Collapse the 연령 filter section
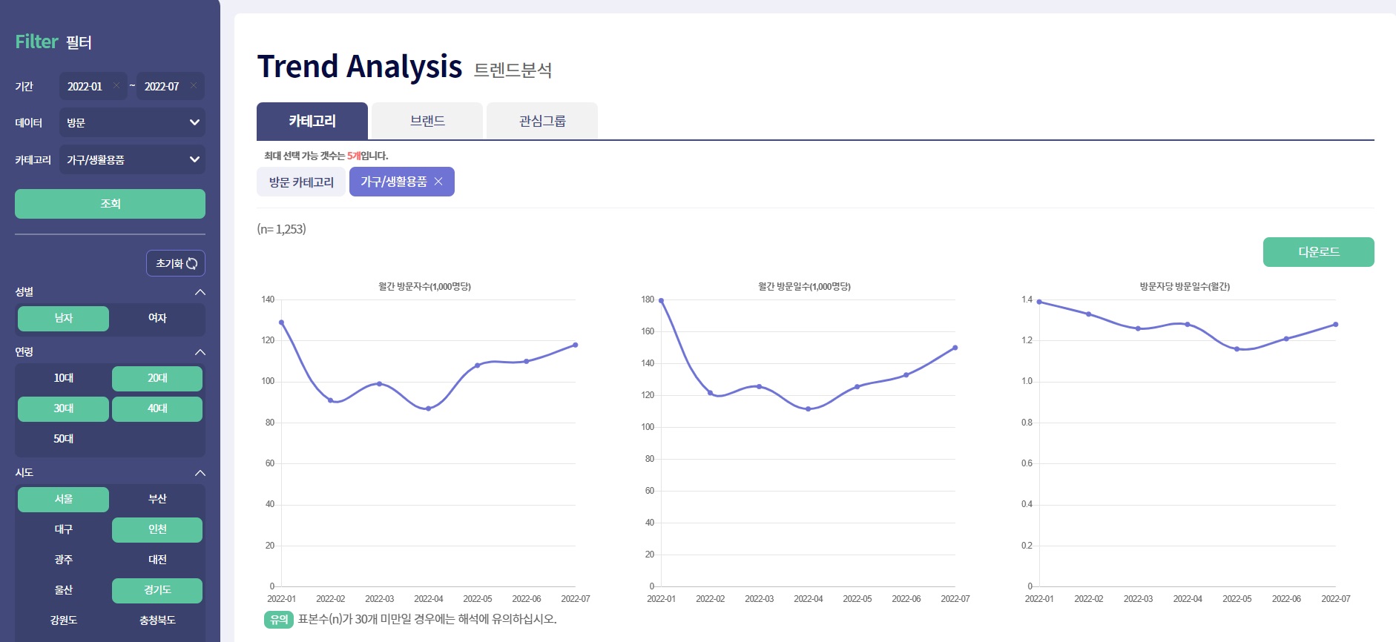Image resolution: width=1396 pixels, height=642 pixels. (200, 352)
